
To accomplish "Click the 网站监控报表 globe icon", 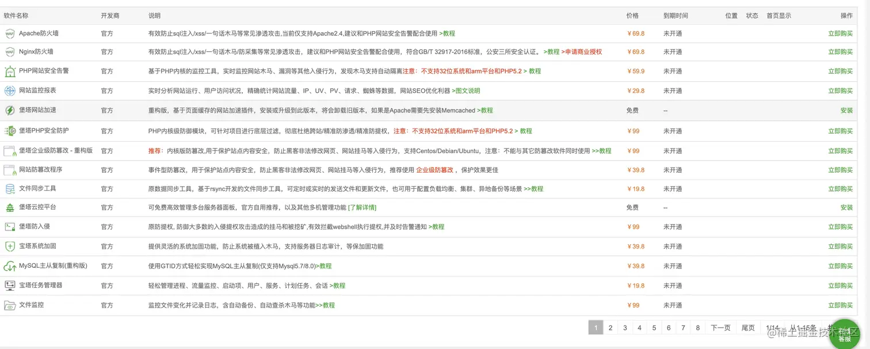I will point(10,91).
